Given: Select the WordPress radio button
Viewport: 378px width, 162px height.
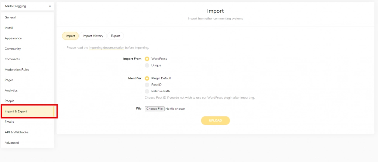Looking at the screenshot, I should click(147, 59).
